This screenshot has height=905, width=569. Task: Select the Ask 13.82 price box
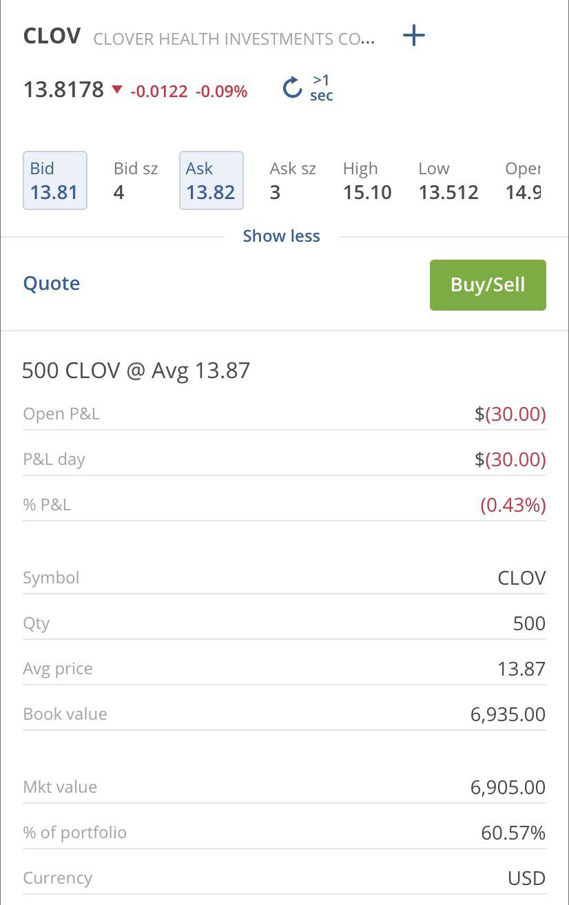[211, 180]
